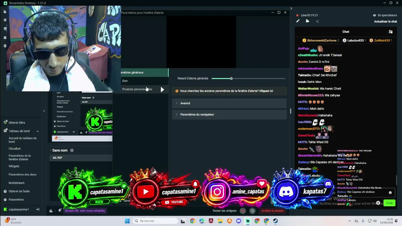Click the taskbar Rechercher search box
The height and width of the screenshot is (226, 402).
[155, 221]
